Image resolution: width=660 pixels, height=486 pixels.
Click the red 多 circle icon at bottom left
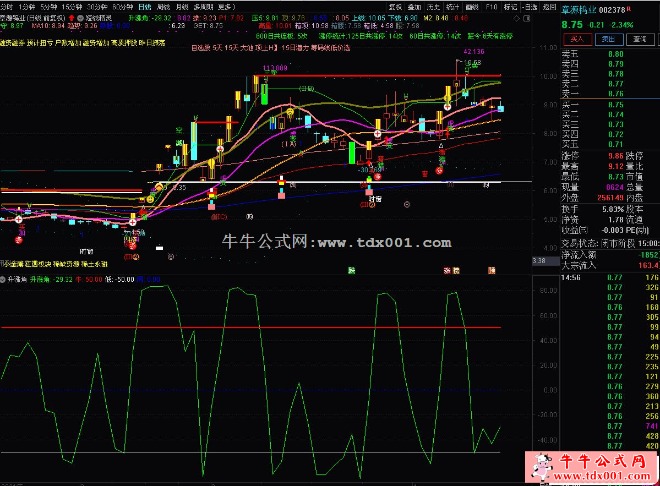click(x=19, y=240)
